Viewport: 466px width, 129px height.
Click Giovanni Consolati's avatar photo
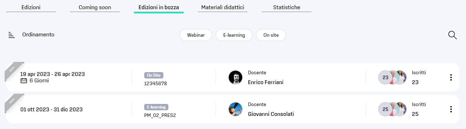(235, 109)
